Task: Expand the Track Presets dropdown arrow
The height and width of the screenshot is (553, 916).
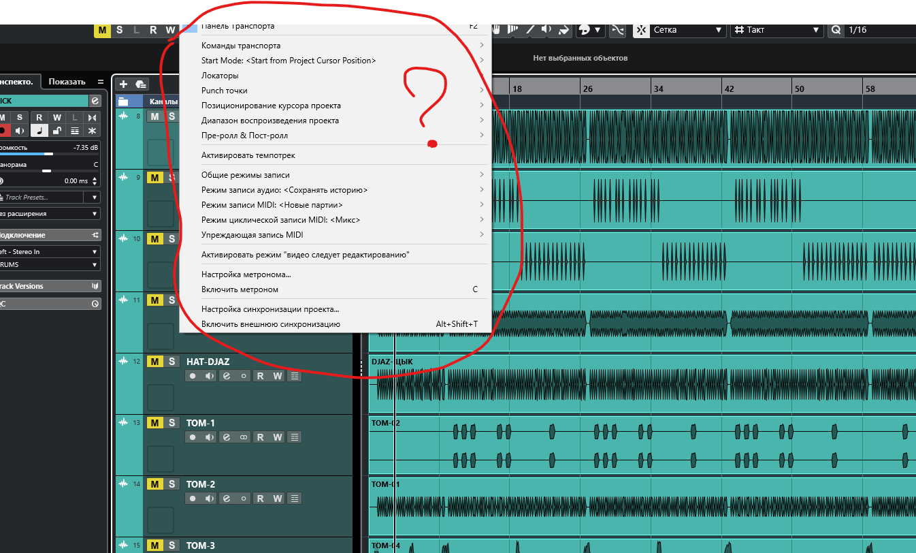Action: (x=95, y=197)
